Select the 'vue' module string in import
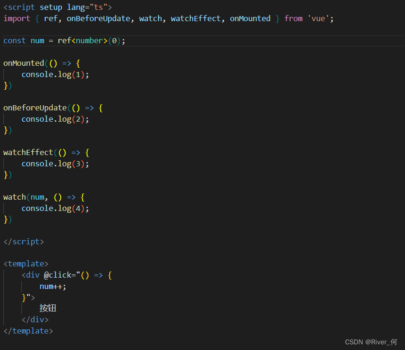This screenshot has width=405, height=350. pos(318,18)
